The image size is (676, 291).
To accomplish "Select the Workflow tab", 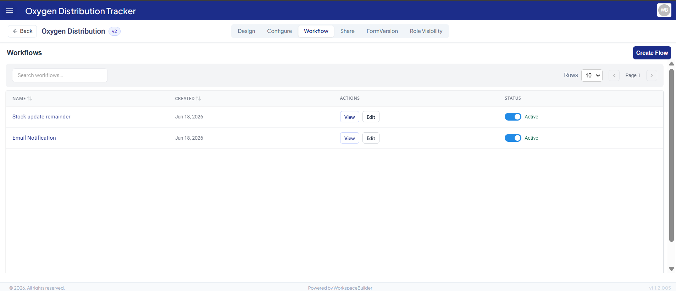I will pyautogui.click(x=316, y=31).
